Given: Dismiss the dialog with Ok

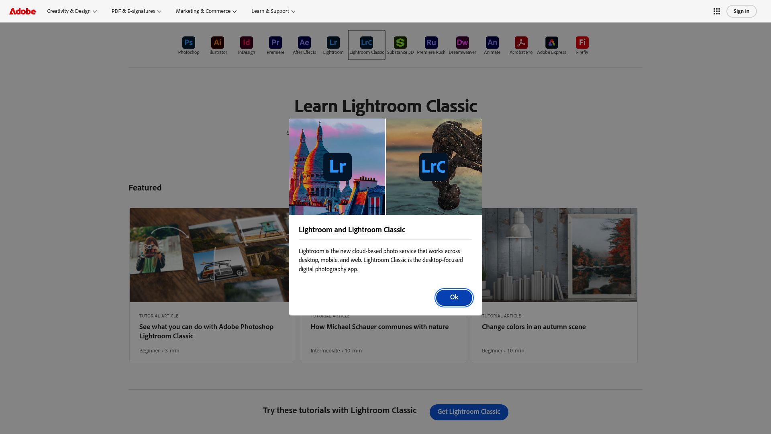Looking at the screenshot, I should coord(454,297).
